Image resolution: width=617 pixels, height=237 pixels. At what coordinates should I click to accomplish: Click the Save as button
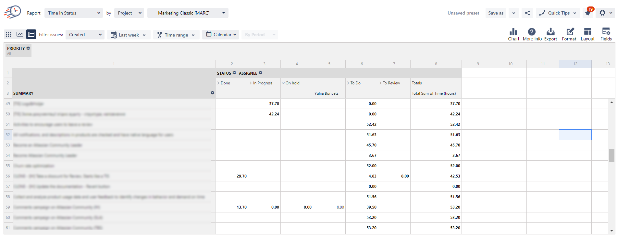tap(496, 13)
